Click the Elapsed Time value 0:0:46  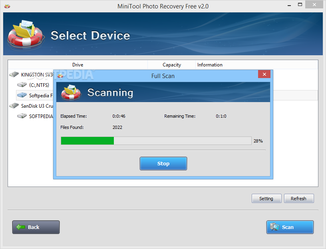coord(119,116)
